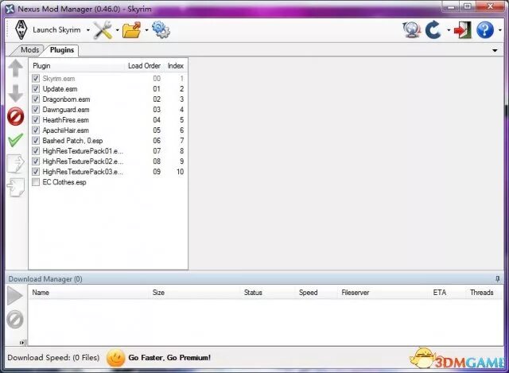Image resolution: width=509 pixels, height=373 pixels.
Task: Sort by the Plugin column header
Action: 76,65
